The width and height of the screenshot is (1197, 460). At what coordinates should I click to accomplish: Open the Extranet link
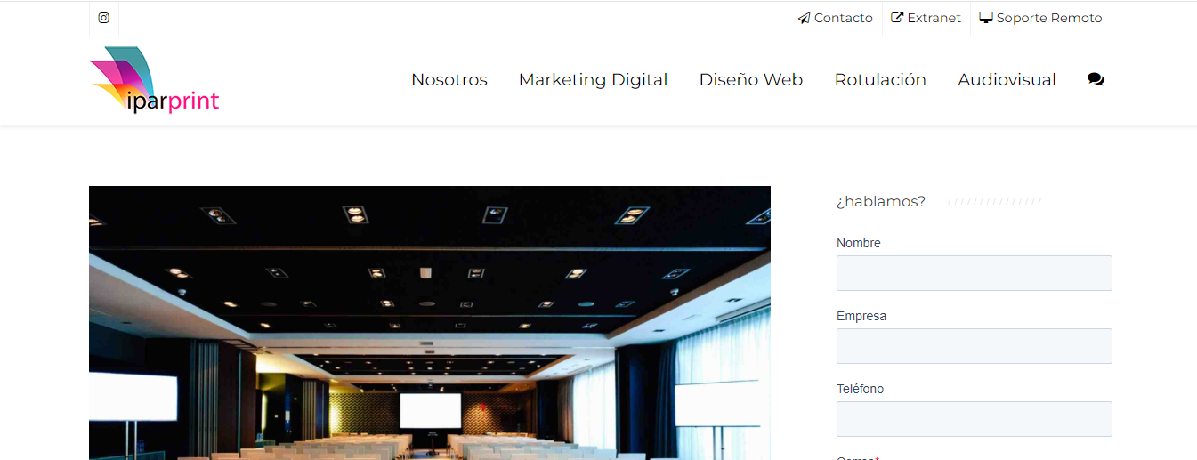(x=934, y=18)
